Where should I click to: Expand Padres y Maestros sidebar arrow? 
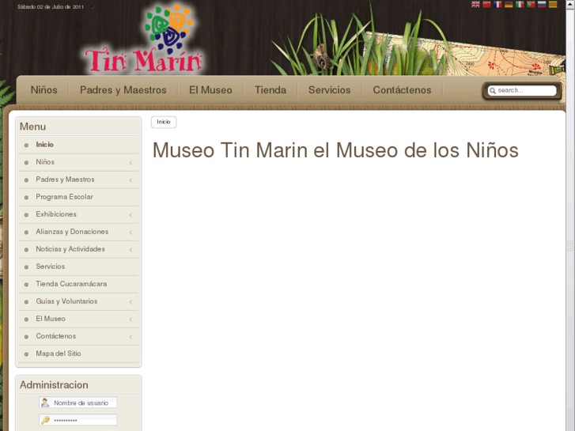click(x=131, y=180)
